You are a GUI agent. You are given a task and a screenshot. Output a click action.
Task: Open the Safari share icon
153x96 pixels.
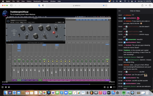coord(142,5)
